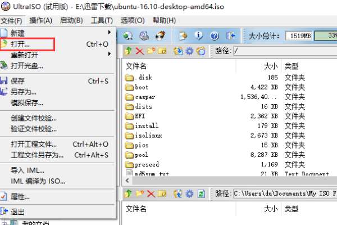The height and width of the screenshot is (225, 337).
Task: Open the 启动(B) menu
Action: (x=71, y=21)
